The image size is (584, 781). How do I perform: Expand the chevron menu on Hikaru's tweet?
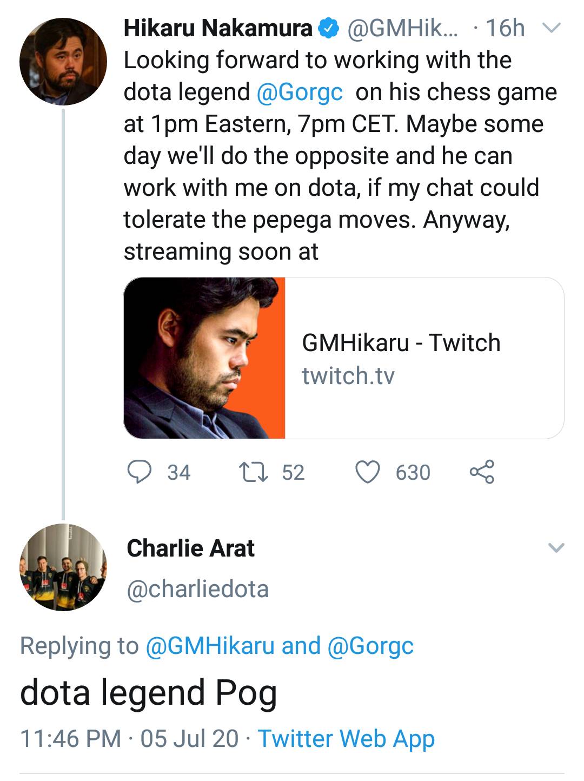tap(553, 28)
